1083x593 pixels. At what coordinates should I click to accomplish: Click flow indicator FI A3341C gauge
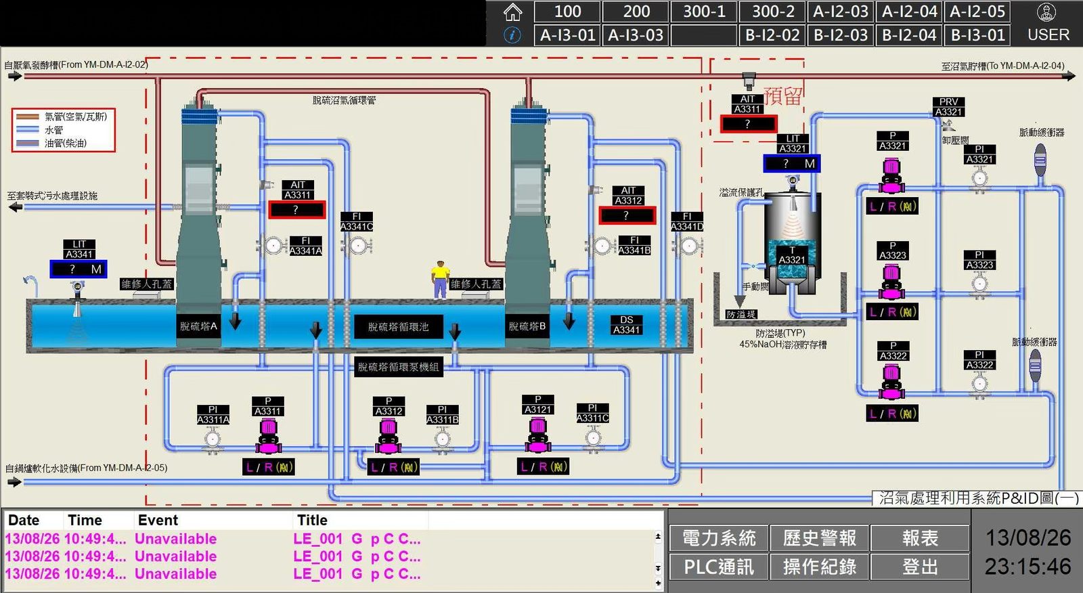(357, 246)
